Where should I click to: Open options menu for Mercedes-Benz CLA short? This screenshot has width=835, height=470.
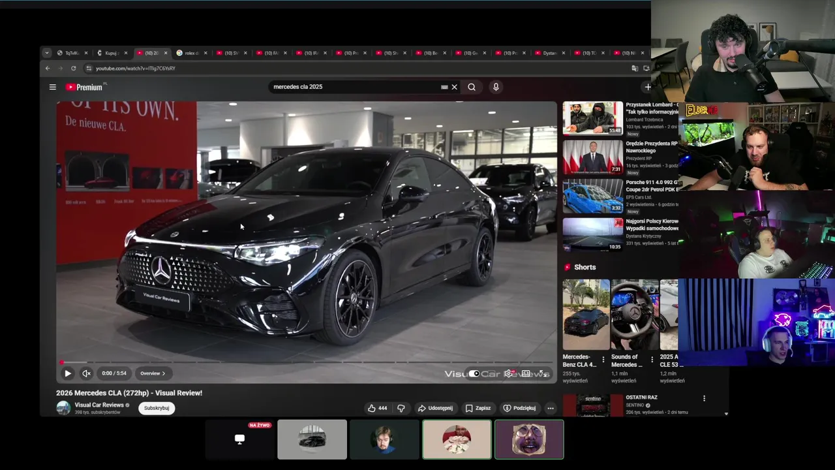pyautogui.click(x=603, y=360)
